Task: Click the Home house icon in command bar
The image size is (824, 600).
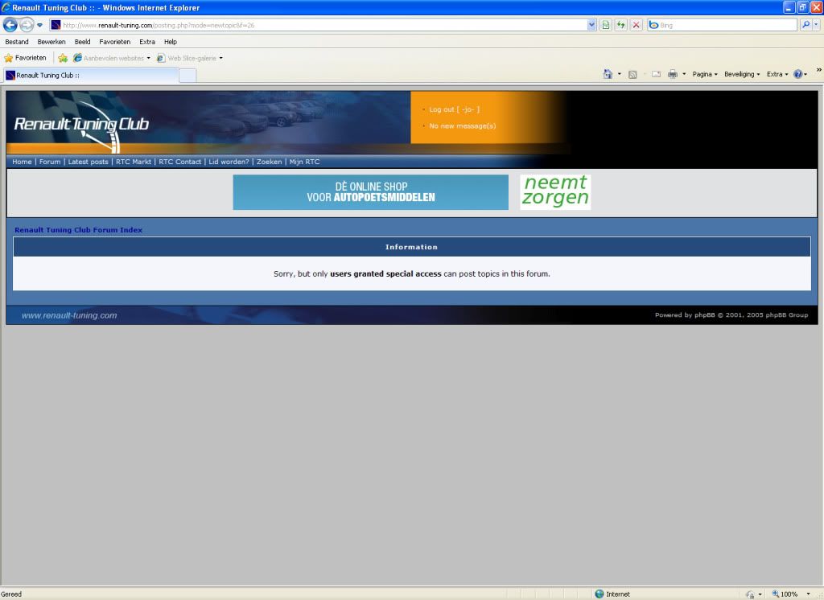Action: 608,74
